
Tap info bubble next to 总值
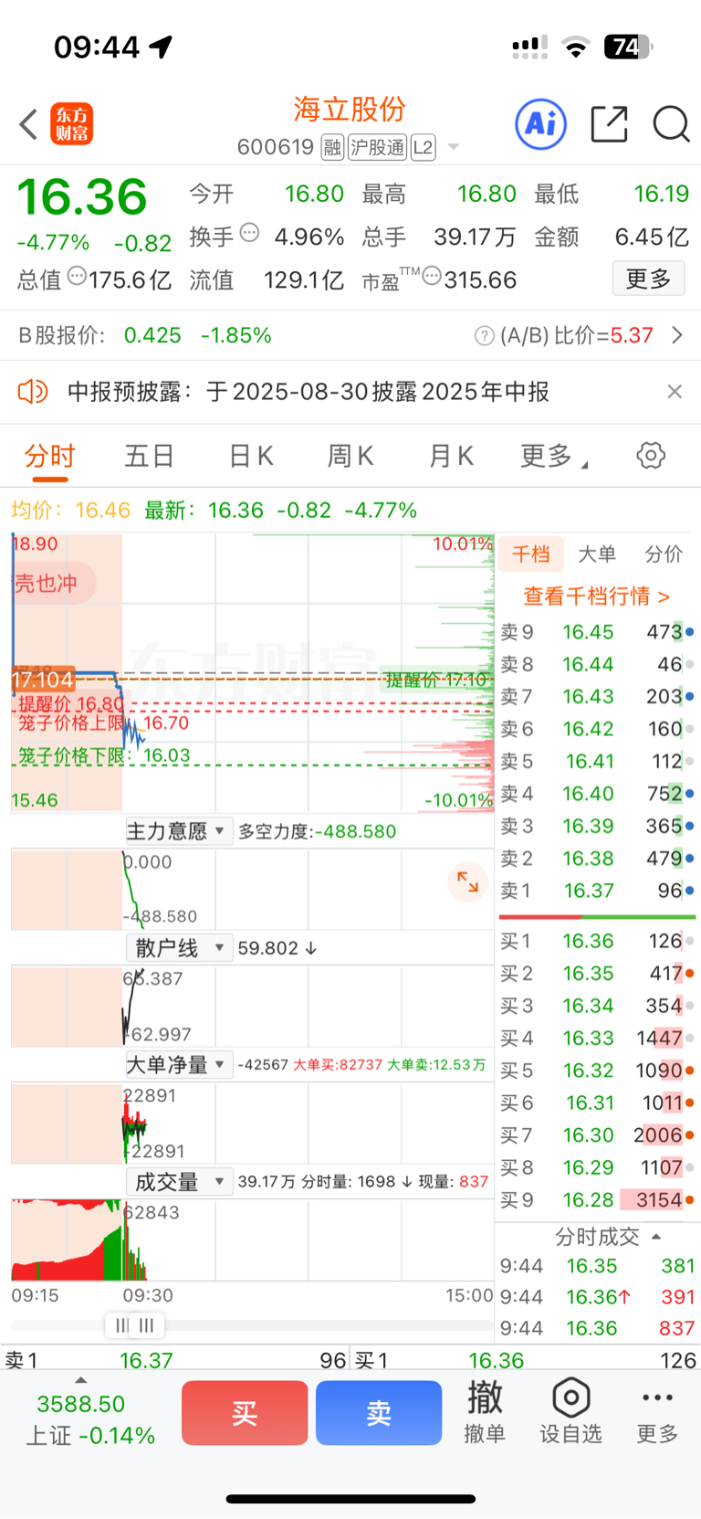tap(77, 276)
